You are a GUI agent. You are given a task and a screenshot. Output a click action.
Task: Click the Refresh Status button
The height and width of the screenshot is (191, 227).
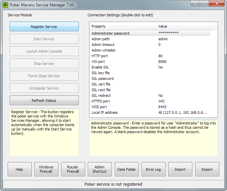coord(44,100)
